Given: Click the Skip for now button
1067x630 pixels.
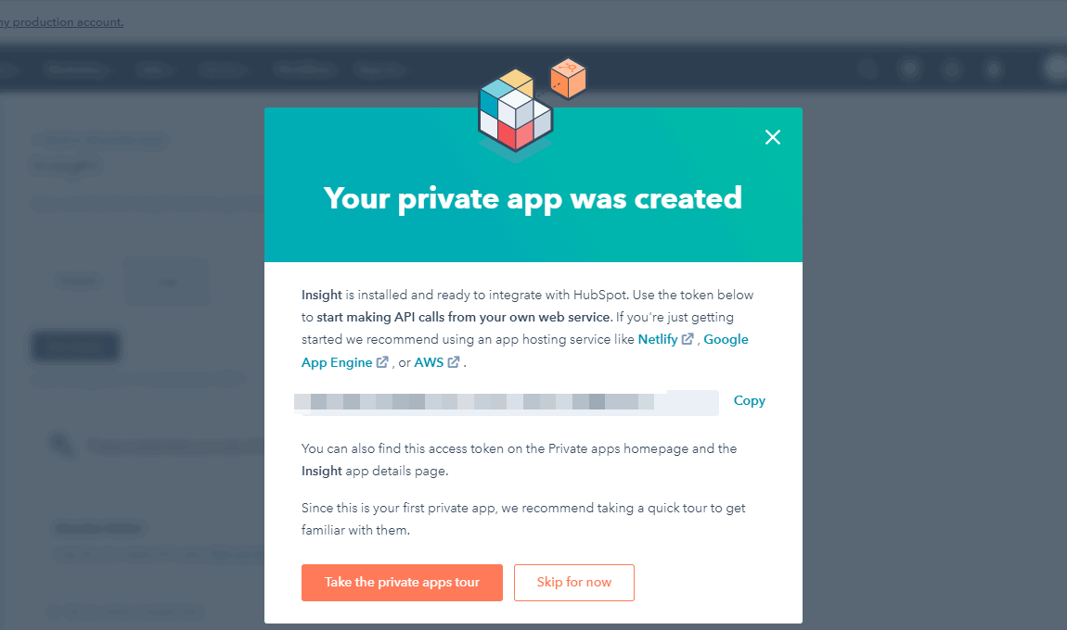Looking at the screenshot, I should (x=573, y=583).
